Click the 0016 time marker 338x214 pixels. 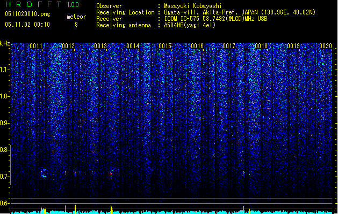[197, 46]
